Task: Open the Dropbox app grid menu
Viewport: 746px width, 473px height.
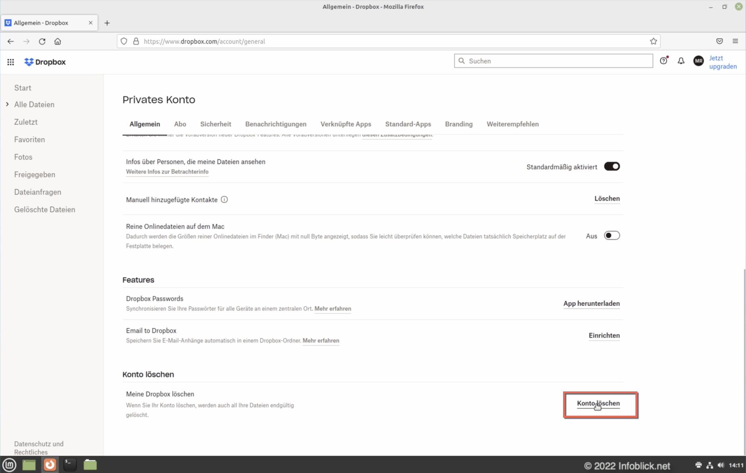Action: (x=11, y=62)
